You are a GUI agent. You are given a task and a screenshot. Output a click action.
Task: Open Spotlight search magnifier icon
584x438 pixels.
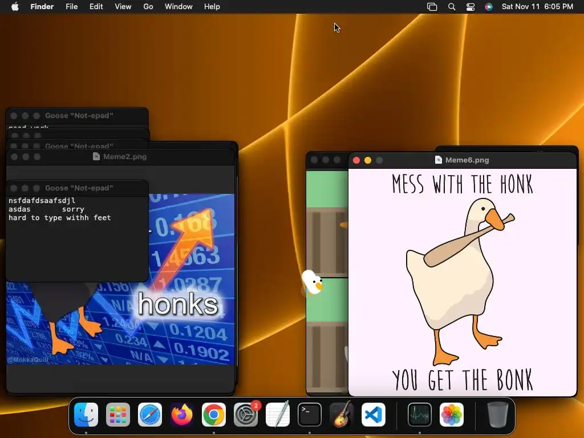point(452,7)
